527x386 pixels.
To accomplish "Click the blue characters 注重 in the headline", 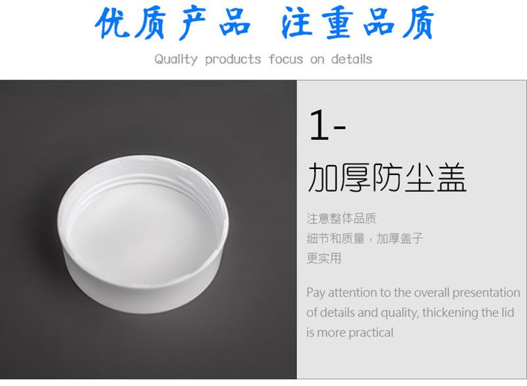I will [x=318, y=23].
